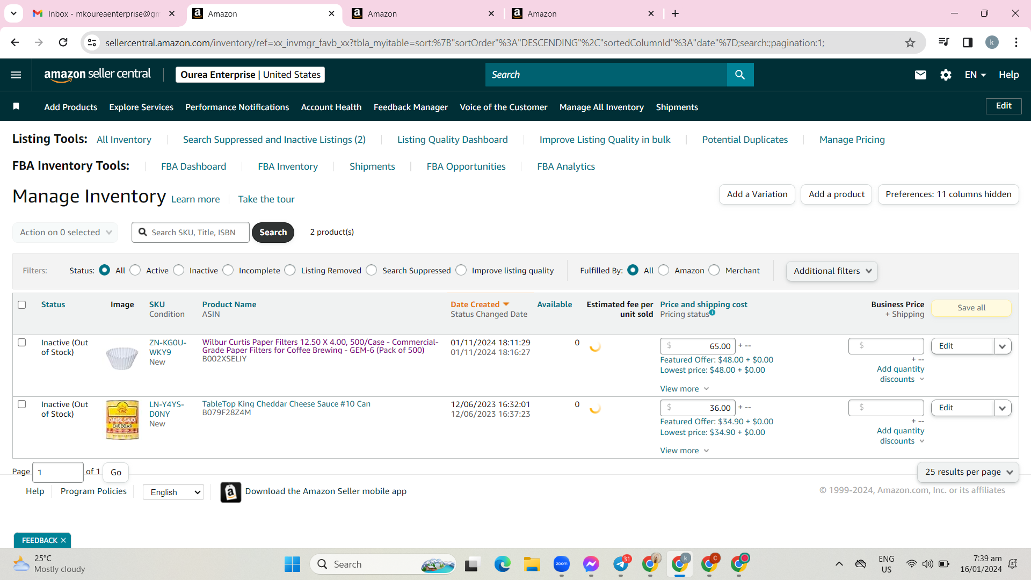Go to Manage All Inventory menu
The height and width of the screenshot is (580, 1031).
coord(601,107)
